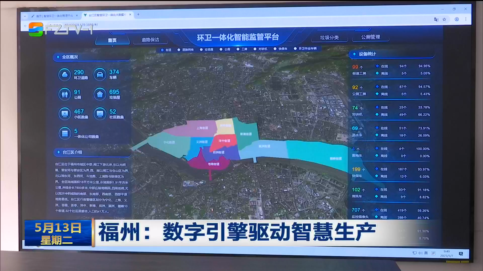Select the 垃圾屋 map layer radio
Image resolution: width=483 pixels, height=271 pixels.
pos(201,49)
